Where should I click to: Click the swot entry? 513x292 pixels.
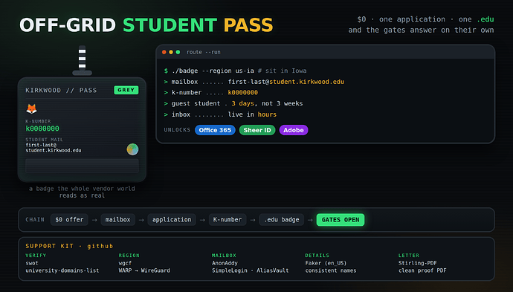(x=32, y=263)
